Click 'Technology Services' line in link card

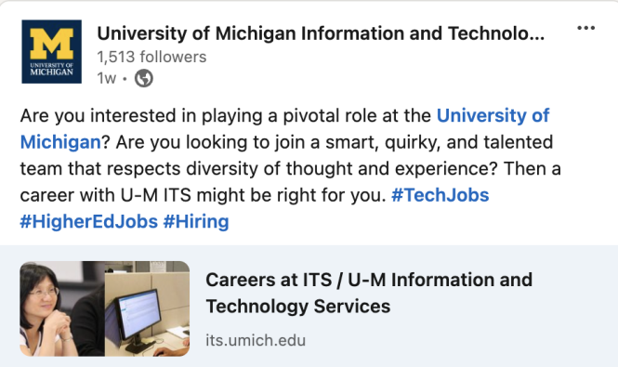tap(298, 307)
